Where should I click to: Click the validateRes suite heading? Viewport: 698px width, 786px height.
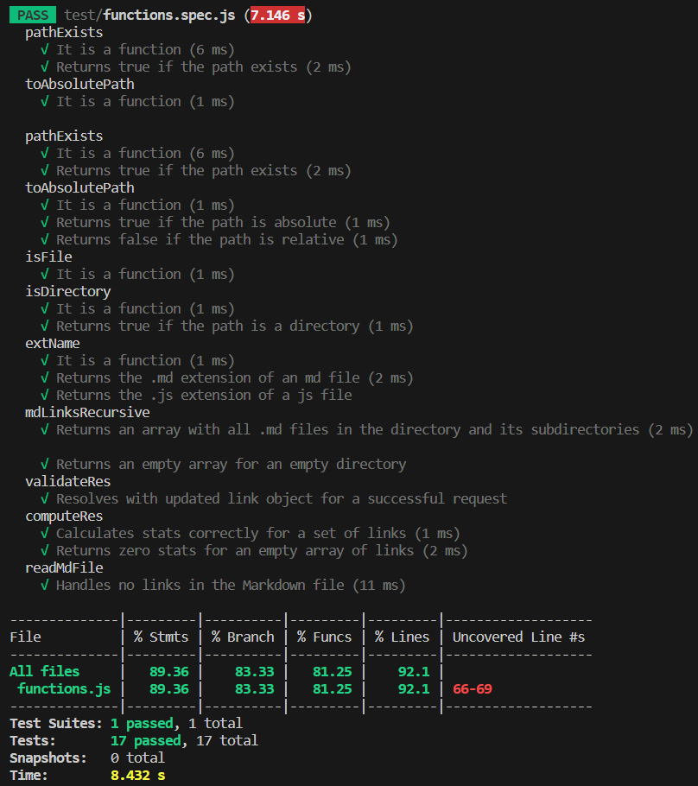[x=68, y=481]
